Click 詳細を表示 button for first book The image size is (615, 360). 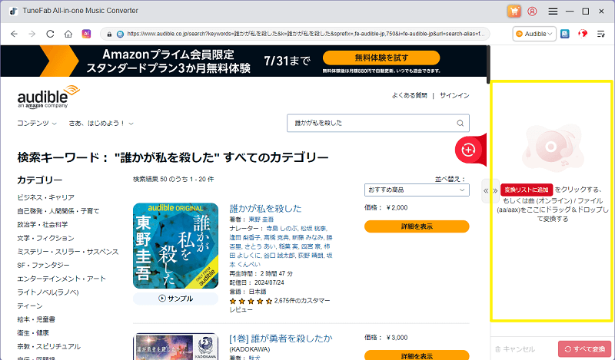[405, 226]
